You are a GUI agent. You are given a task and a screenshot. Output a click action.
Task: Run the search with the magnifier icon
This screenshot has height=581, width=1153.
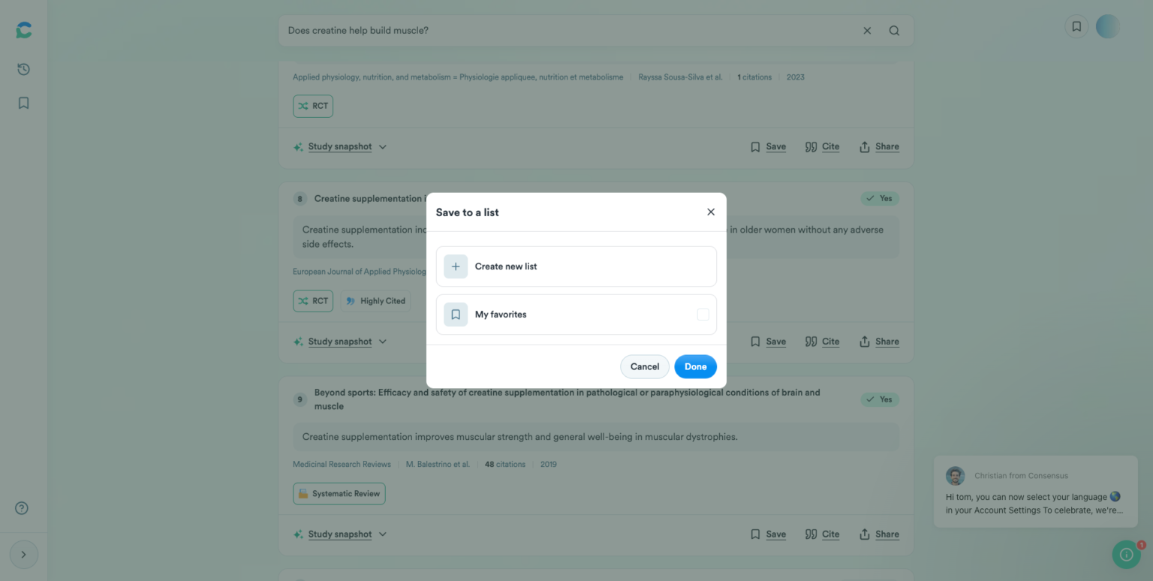click(x=893, y=31)
